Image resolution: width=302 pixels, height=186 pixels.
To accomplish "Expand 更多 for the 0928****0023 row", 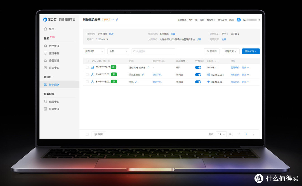I will tap(245, 67).
